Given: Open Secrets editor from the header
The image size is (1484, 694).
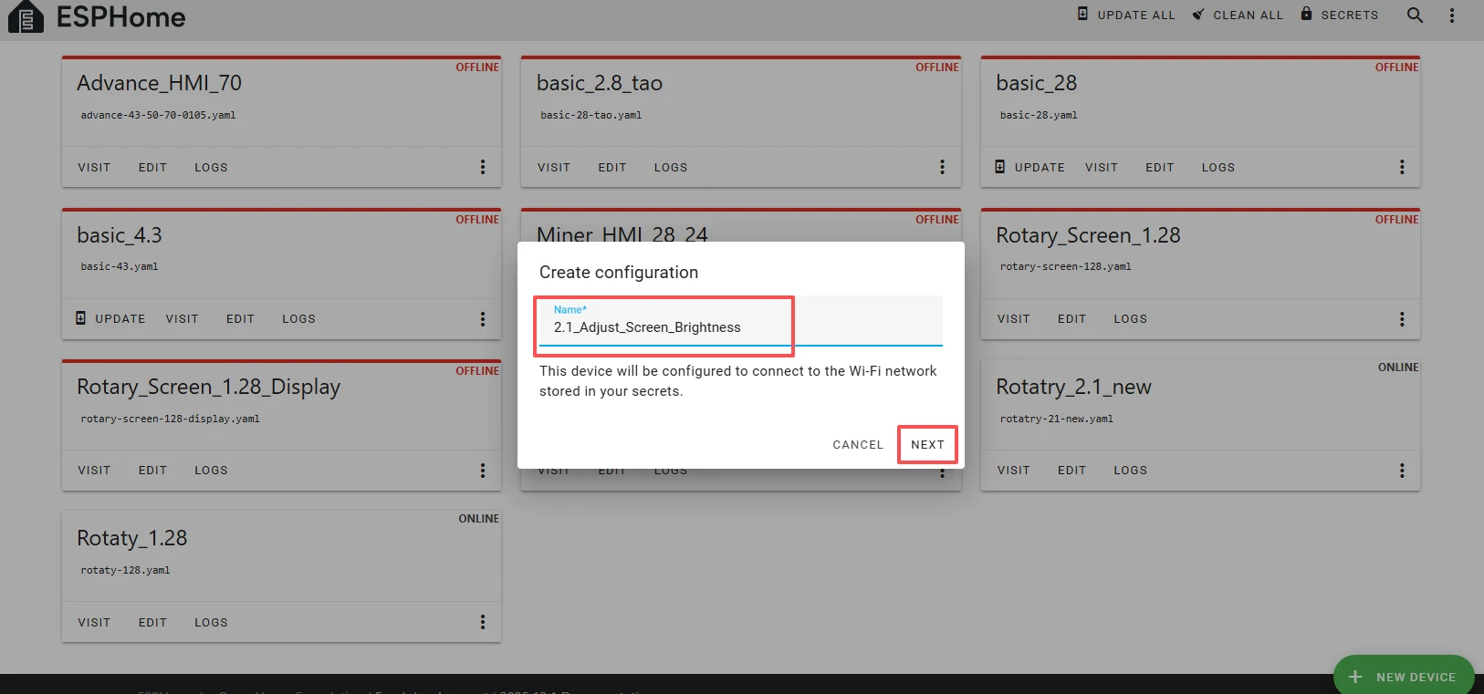Looking at the screenshot, I should [x=1339, y=15].
